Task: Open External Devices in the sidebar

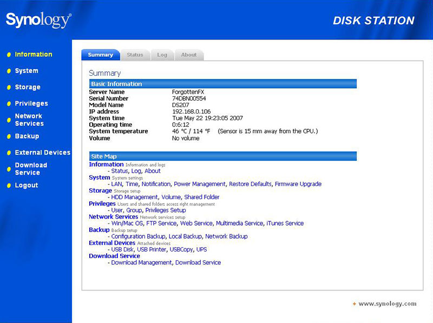Action: (x=43, y=153)
